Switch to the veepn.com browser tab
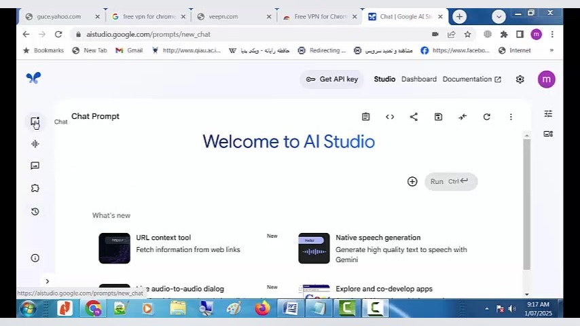 click(234, 17)
